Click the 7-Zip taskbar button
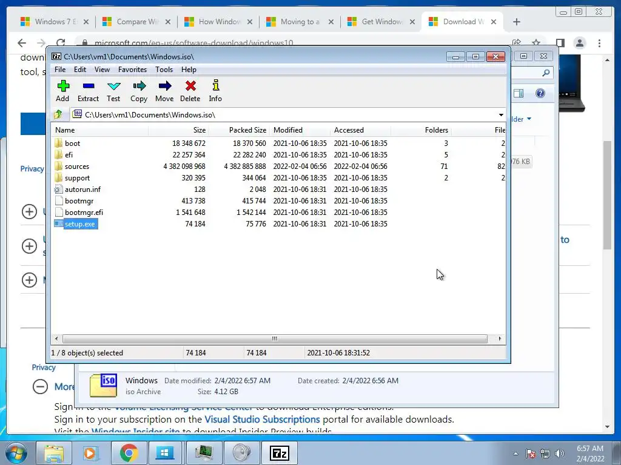Viewport: 621px width, 465px height. (x=279, y=453)
